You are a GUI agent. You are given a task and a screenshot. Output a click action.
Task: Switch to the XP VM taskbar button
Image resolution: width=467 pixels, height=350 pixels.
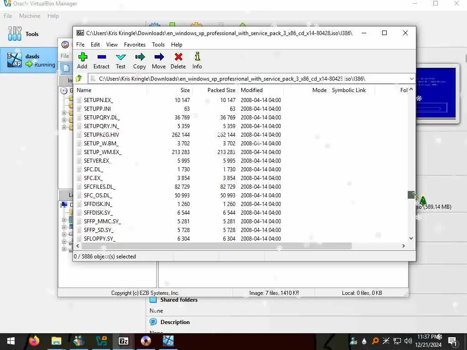(x=168, y=341)
